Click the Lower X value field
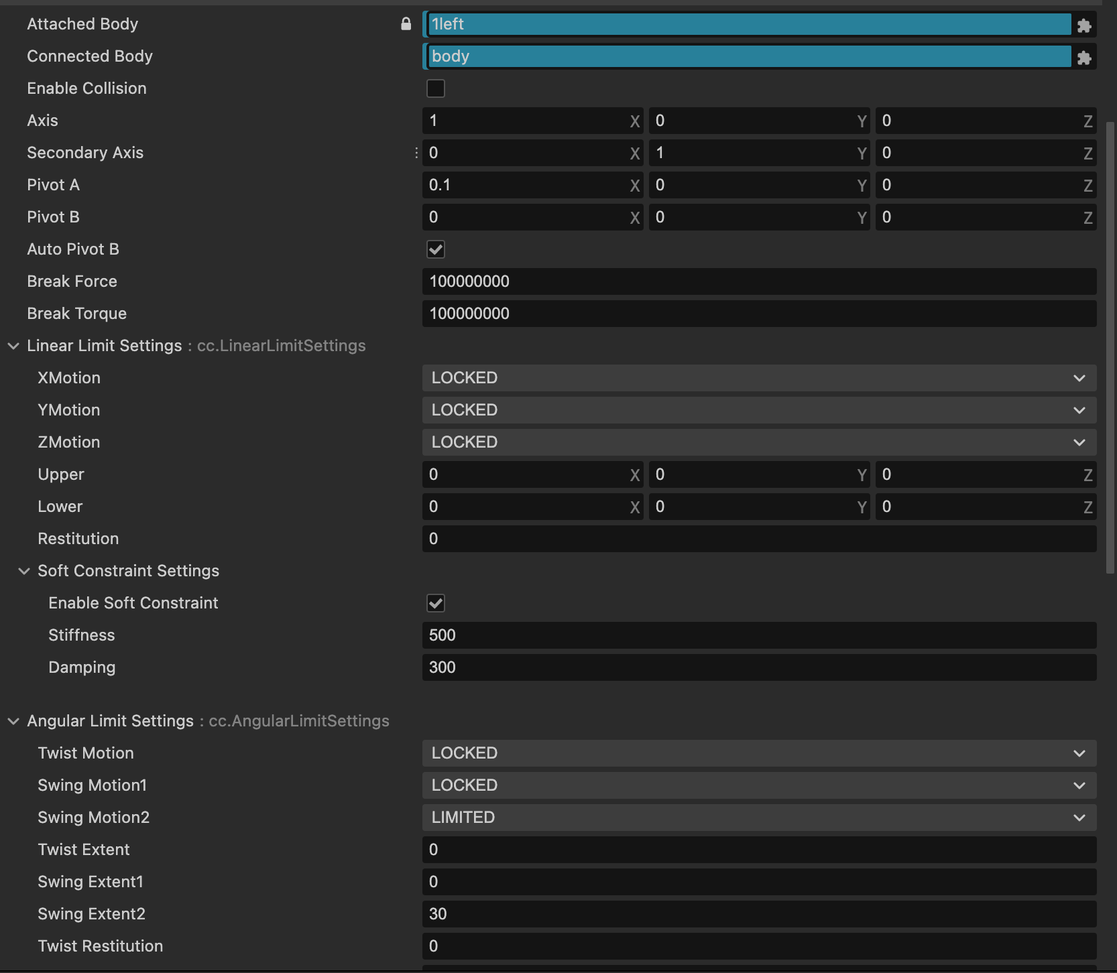1117x973 pixels. [533, 507]
